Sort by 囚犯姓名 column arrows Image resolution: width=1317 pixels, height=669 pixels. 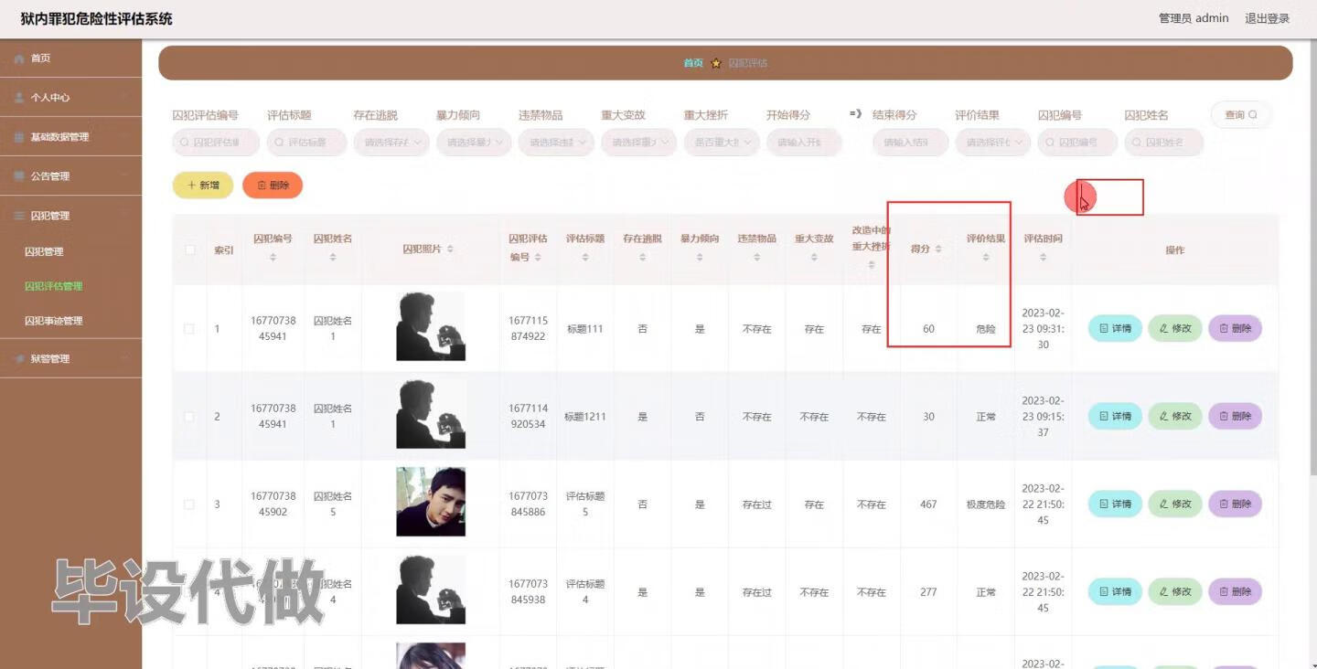pos(333,258)
